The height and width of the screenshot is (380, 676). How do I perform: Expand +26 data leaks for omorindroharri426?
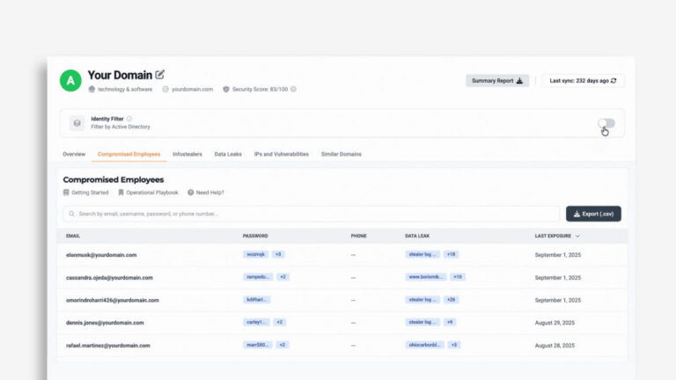(452, 299)
